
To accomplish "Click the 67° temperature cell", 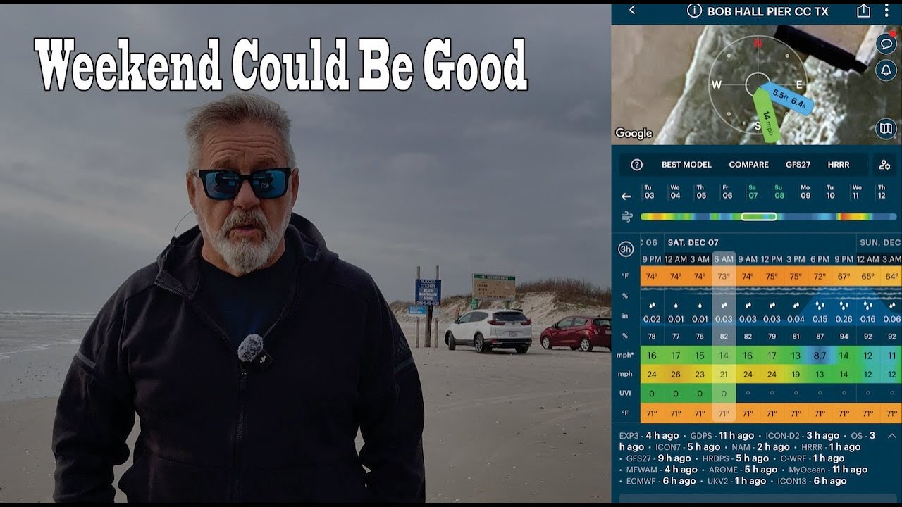I will [844, 277].
